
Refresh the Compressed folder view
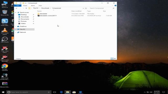86,8
